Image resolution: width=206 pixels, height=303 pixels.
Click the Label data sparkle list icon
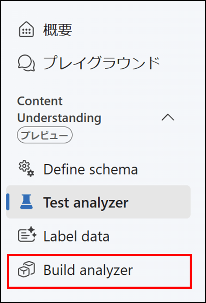click(27, 234)
